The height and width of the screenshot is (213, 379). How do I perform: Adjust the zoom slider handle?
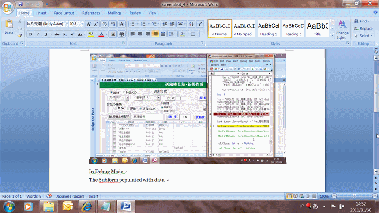(x=354, y=196)
